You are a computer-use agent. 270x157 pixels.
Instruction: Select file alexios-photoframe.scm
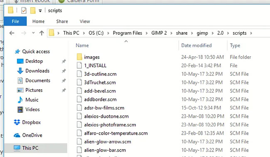(110, 125)
